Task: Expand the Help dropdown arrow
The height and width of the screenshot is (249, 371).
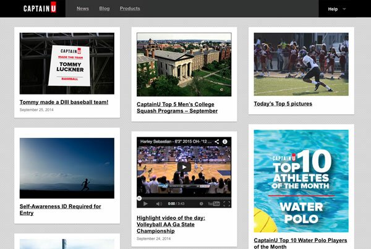Action: point(344,9)
